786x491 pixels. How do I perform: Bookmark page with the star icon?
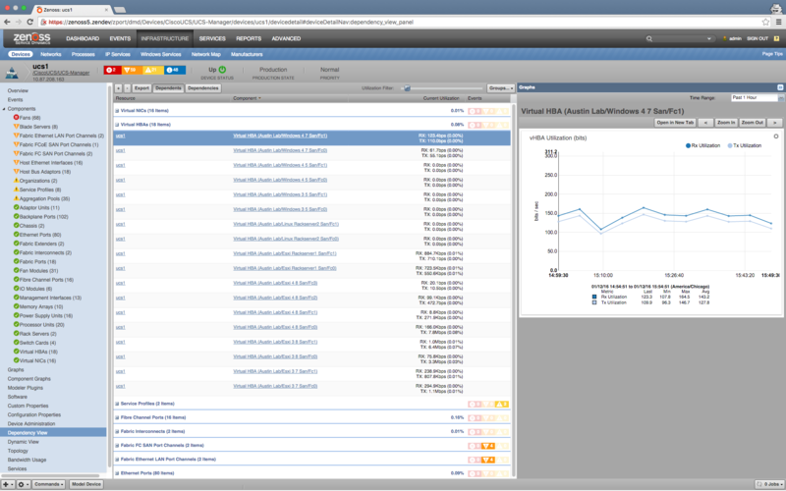pyautogui.click(x=765, y=22)
